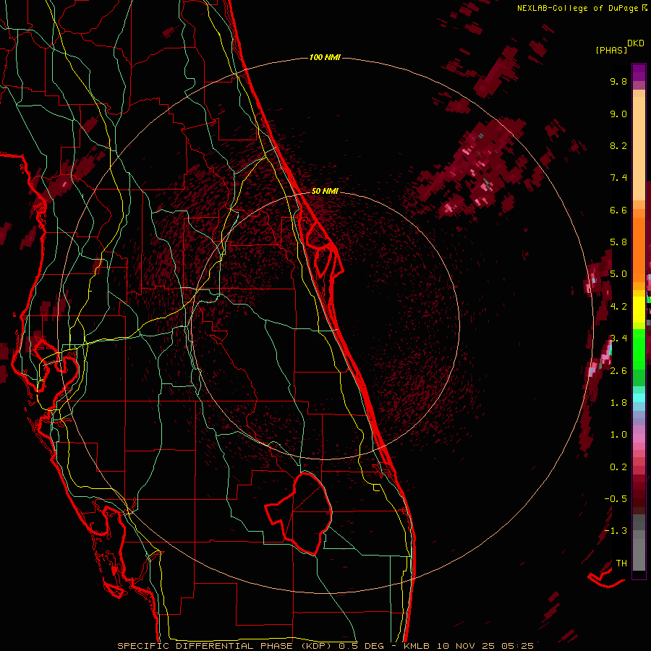Click the 0.2 scale value
Screen dimensions: 651x651
(x=618, y=467)
